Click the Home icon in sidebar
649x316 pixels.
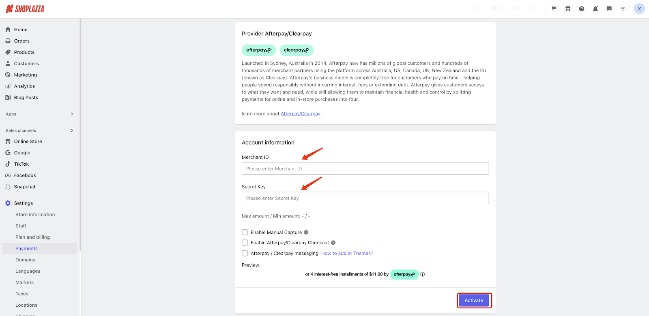point(8,30)
